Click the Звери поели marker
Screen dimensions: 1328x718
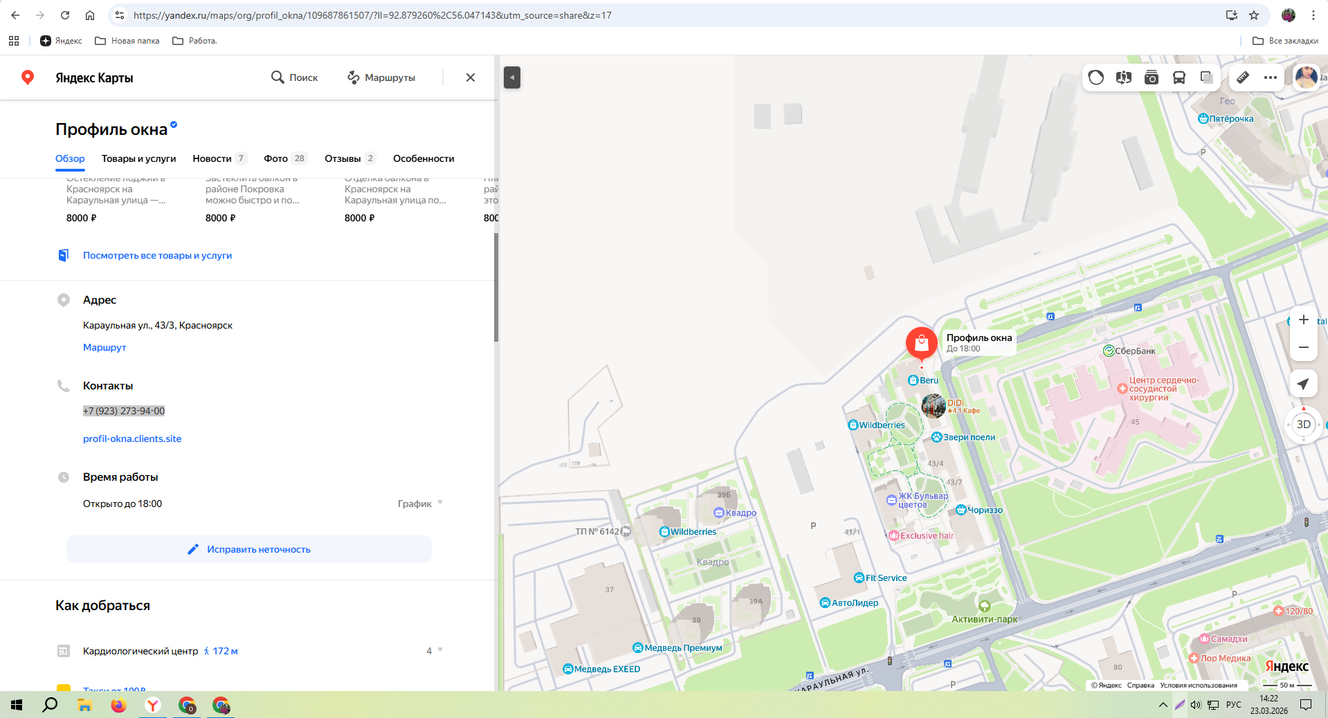(x=963, y=437)
